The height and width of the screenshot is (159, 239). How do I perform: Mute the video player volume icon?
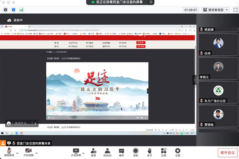(142, 118)
